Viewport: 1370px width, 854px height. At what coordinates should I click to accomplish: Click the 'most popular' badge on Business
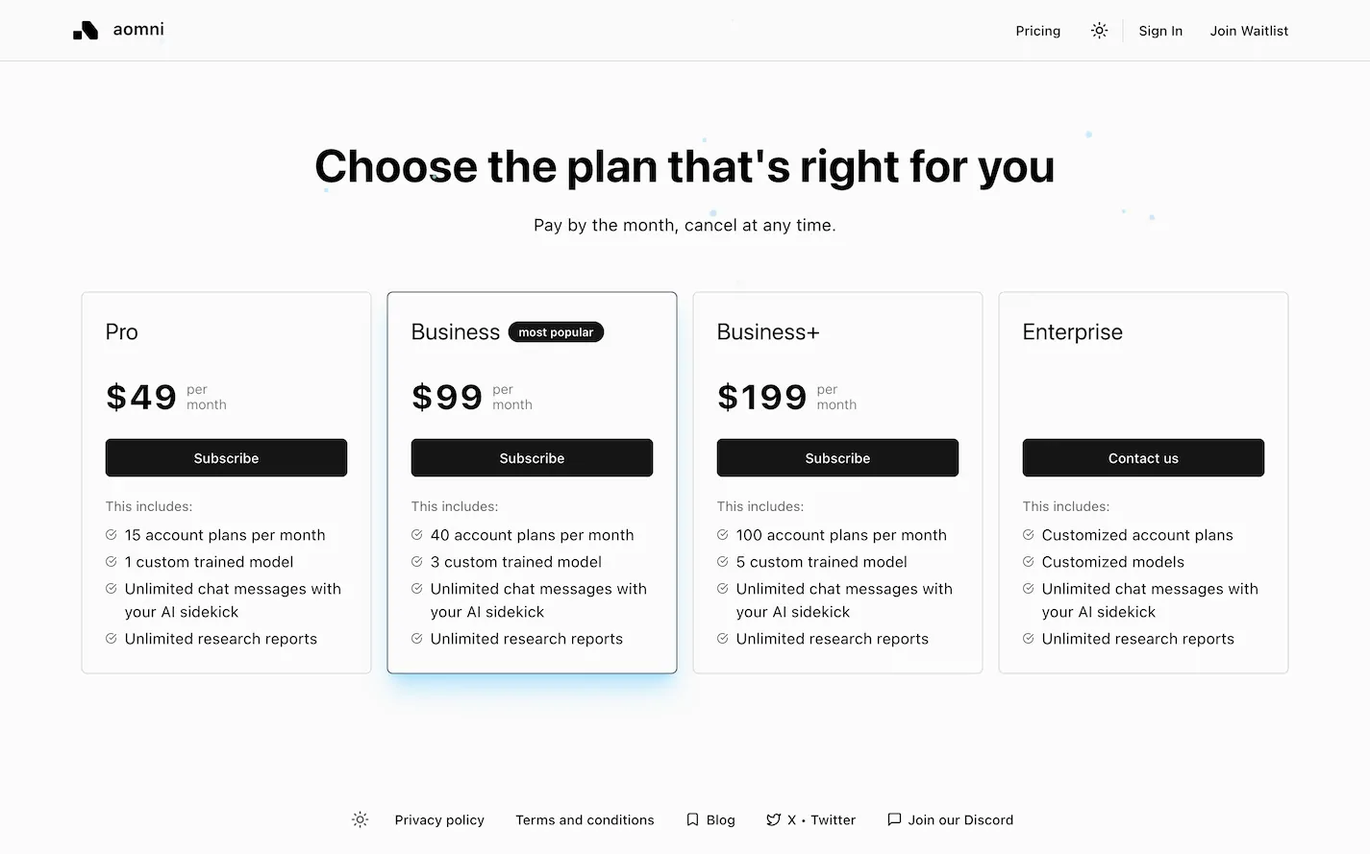click(556, 331)
